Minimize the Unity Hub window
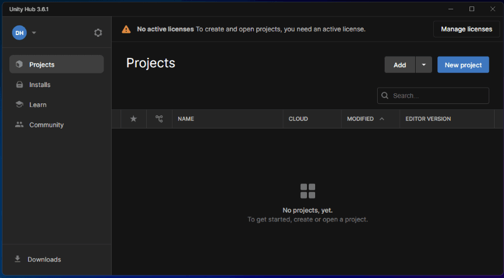Viewport: 504px width, 278px height. tap(451, 9)
